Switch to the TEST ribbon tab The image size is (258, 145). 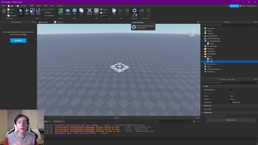click(46, 6)
